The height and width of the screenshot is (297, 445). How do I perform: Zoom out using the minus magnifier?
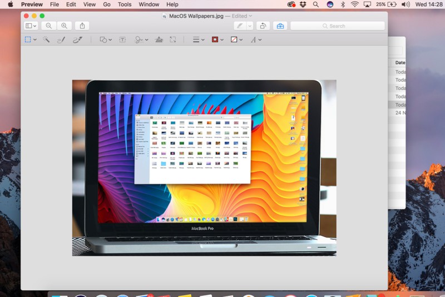(49, 26)
